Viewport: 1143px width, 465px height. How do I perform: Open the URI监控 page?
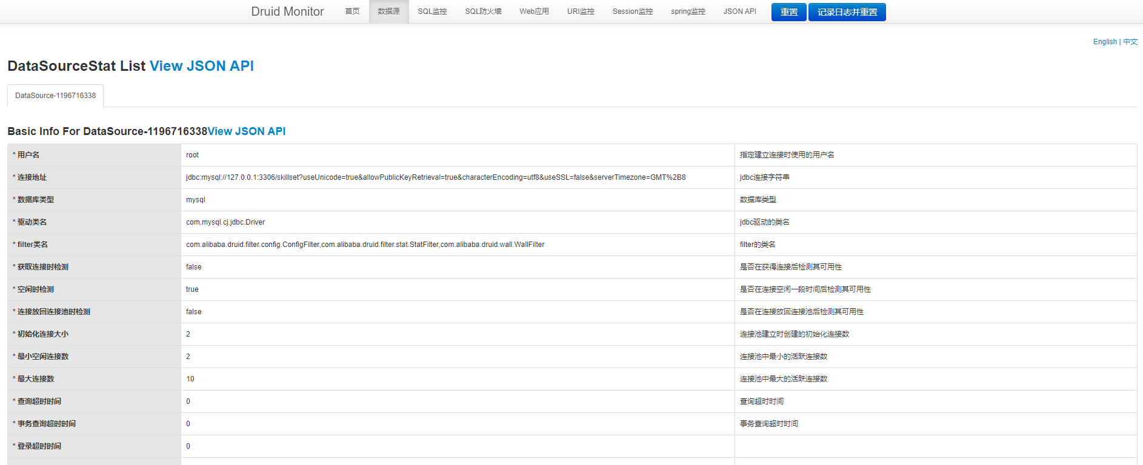click(x=581, y=12)
